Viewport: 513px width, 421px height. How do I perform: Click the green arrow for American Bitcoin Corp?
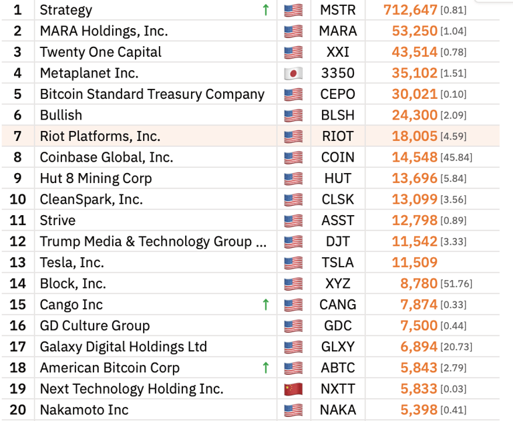tap(266, 368)
